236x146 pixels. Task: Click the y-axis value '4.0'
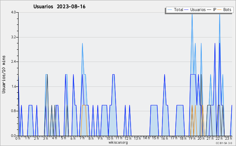click(x=13, y=12)
